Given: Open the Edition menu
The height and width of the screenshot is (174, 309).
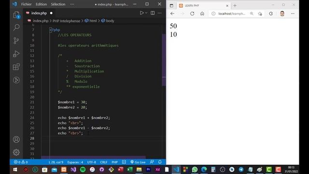Looking at the screenshot, I should [41, 4].
